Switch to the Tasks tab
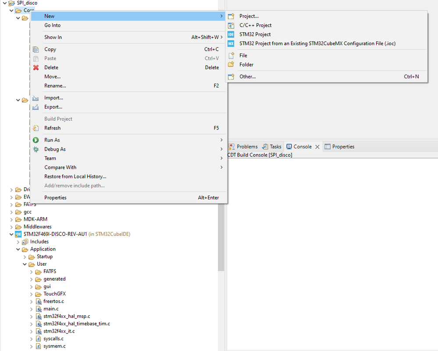Screen dimensions: 438x351 click(x=272, y=147)
